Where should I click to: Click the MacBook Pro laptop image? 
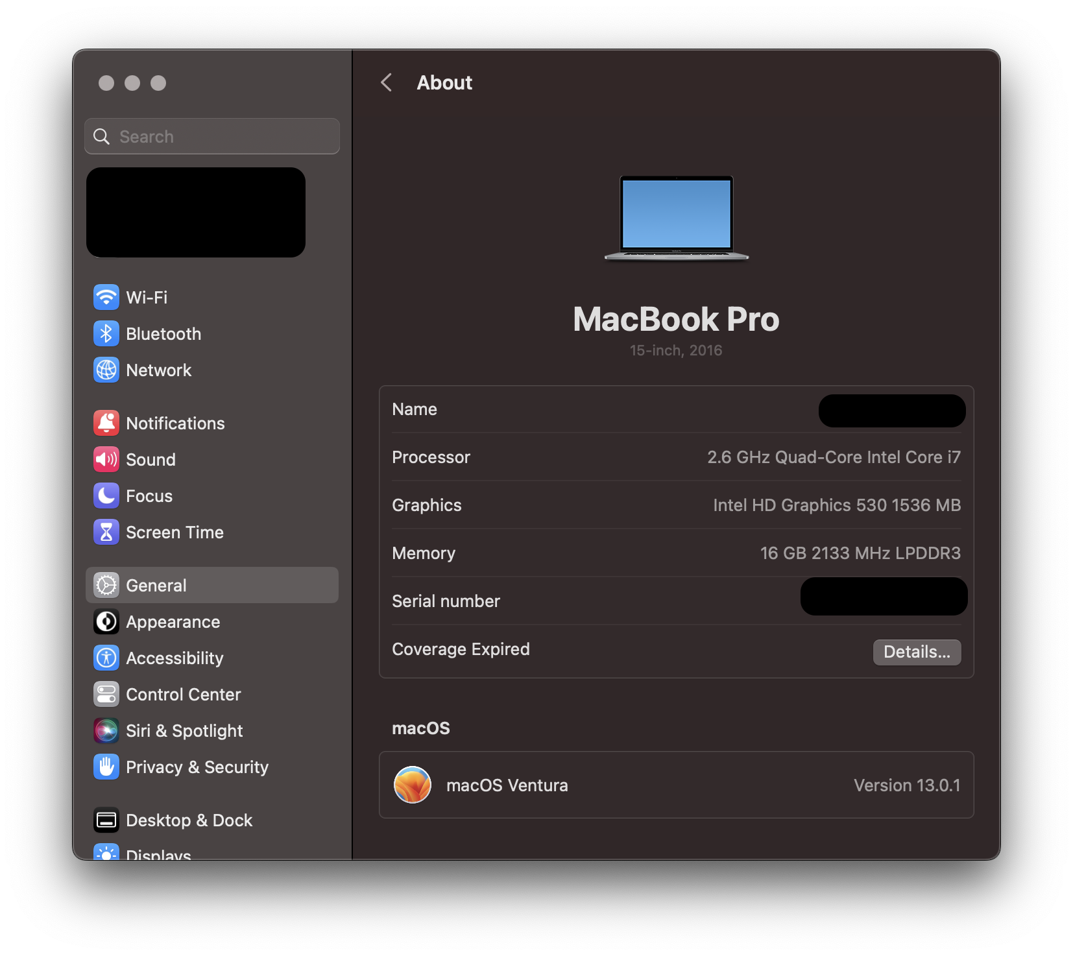point(677,218)
